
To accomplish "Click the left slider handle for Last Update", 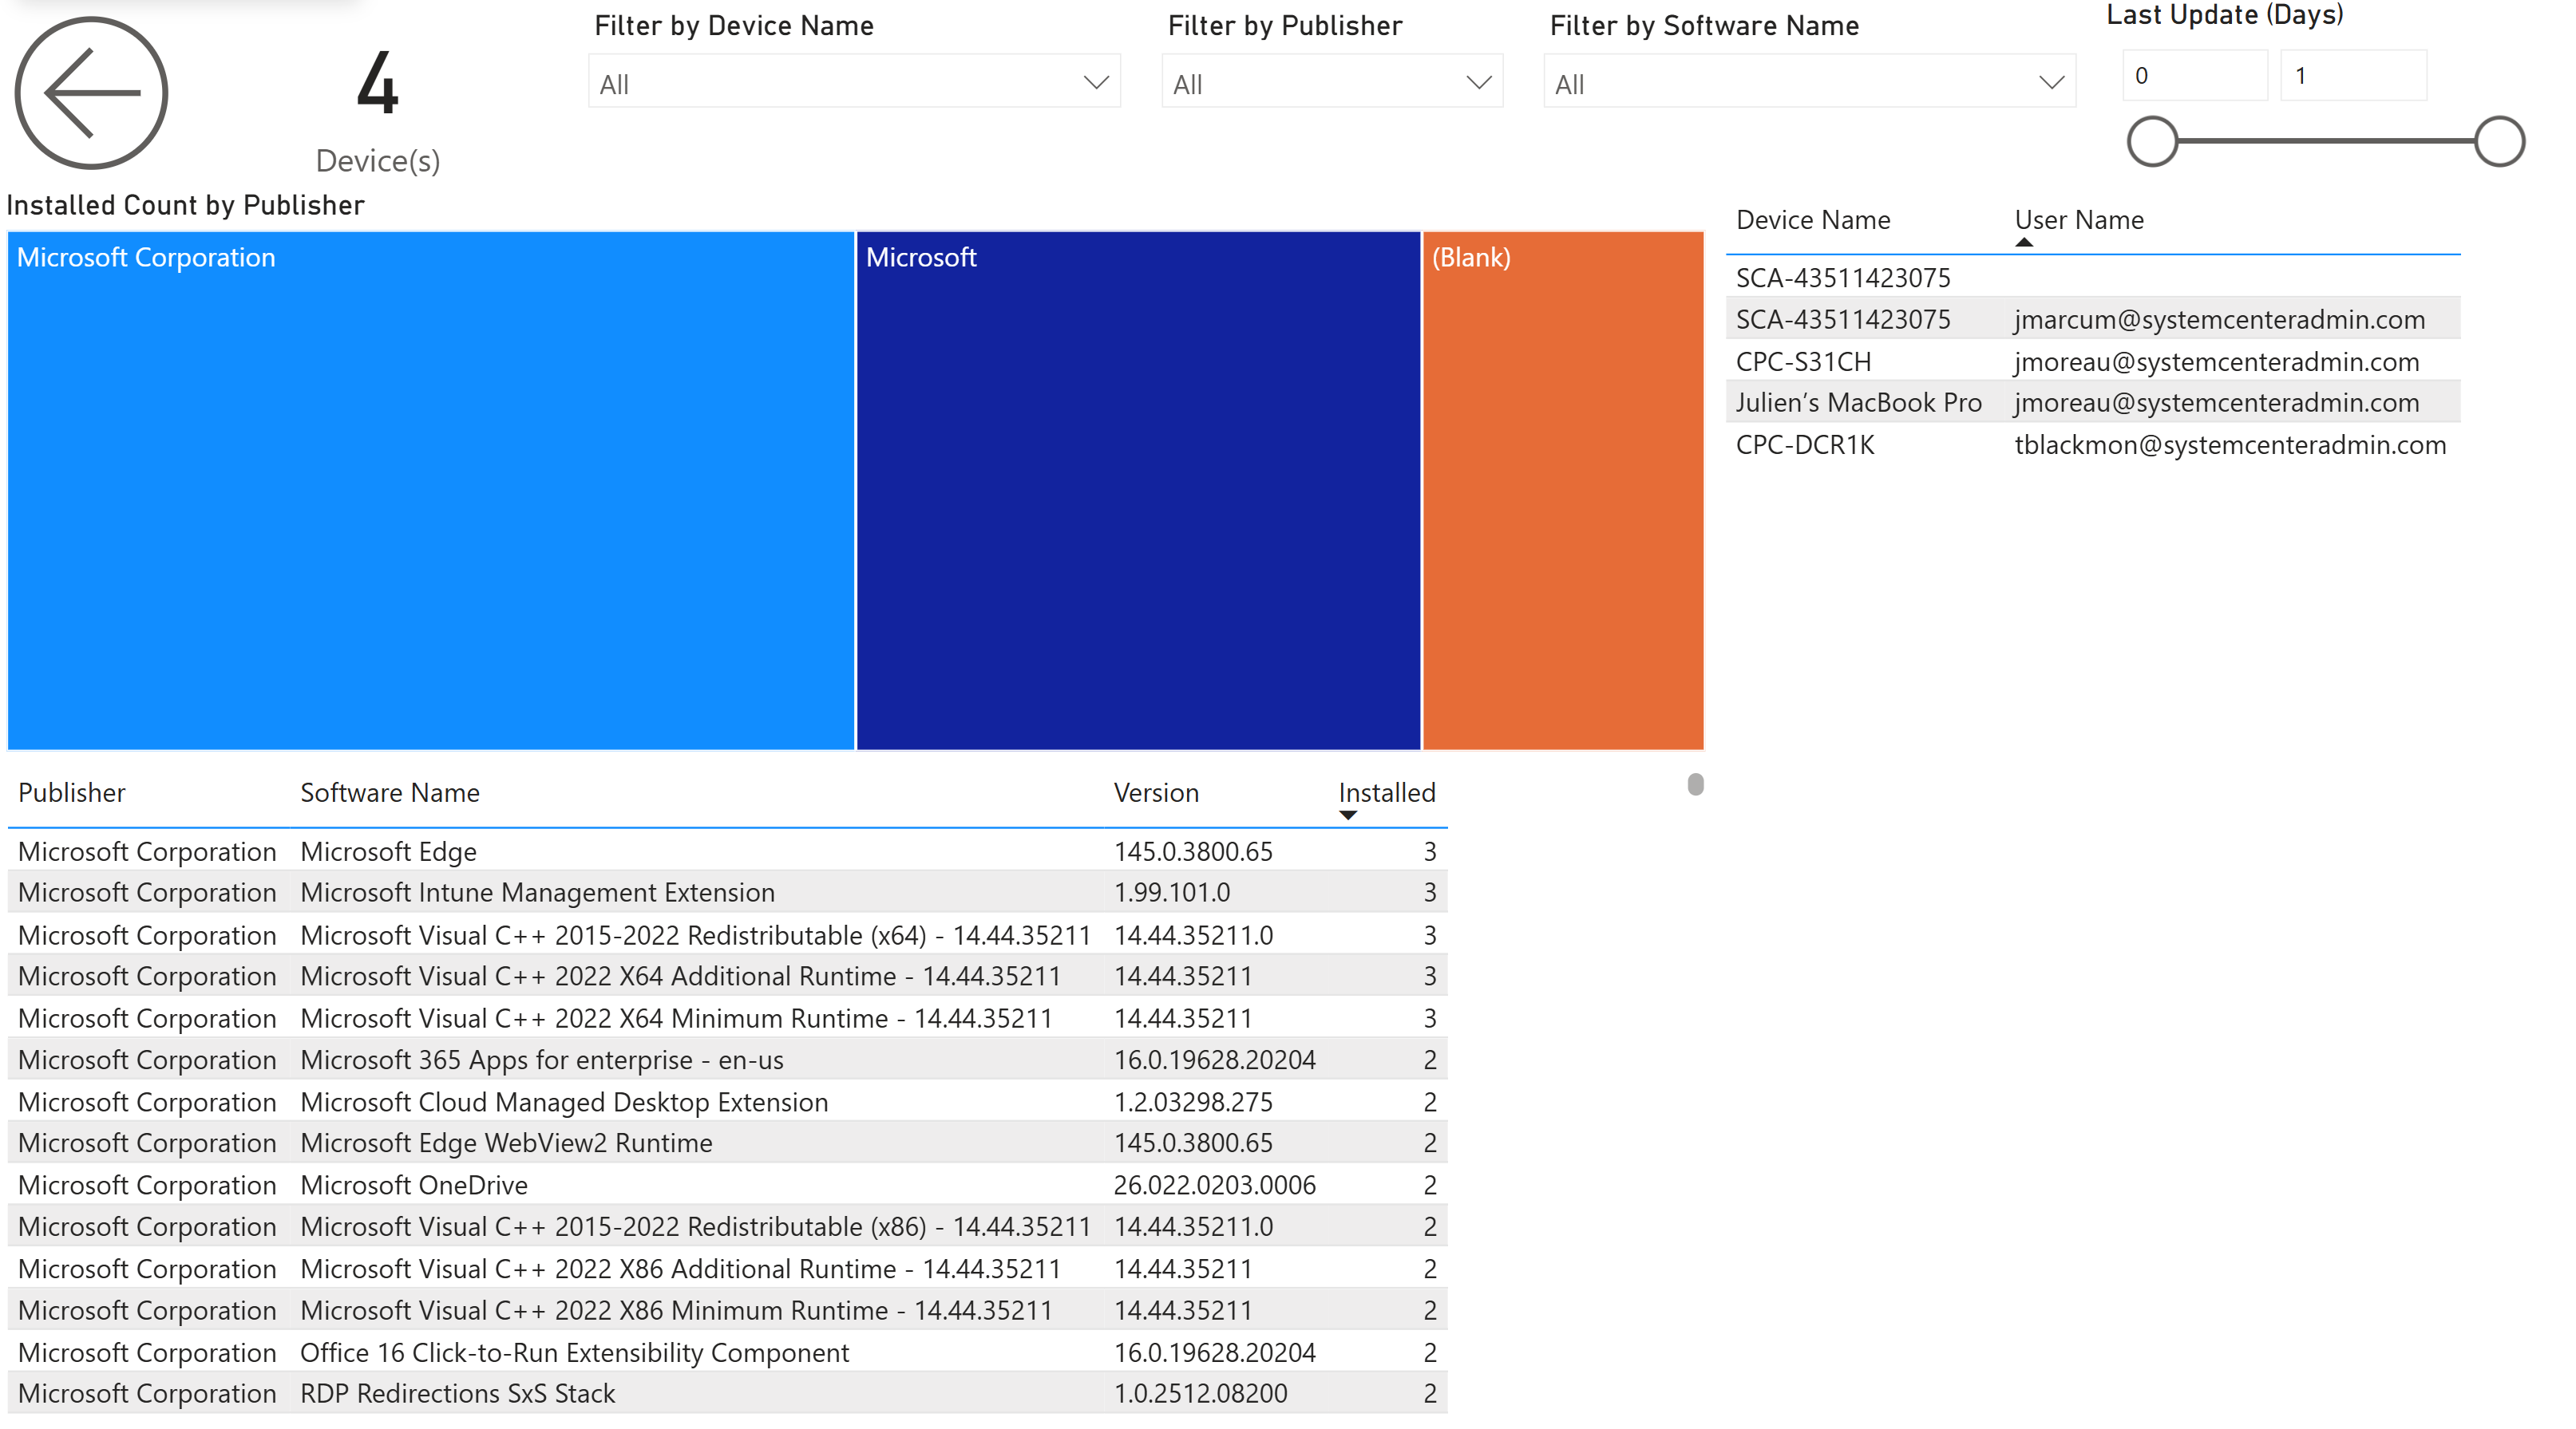I will point(2152,142).
